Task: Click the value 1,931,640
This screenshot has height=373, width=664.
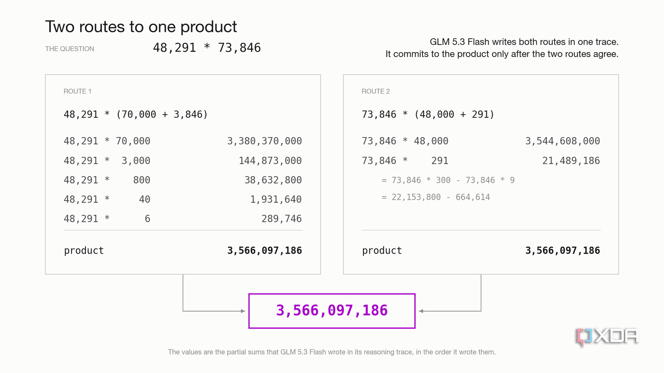Action: 276,199
